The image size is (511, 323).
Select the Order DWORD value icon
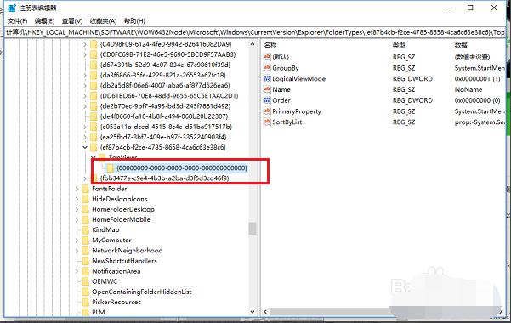point(267,100)
